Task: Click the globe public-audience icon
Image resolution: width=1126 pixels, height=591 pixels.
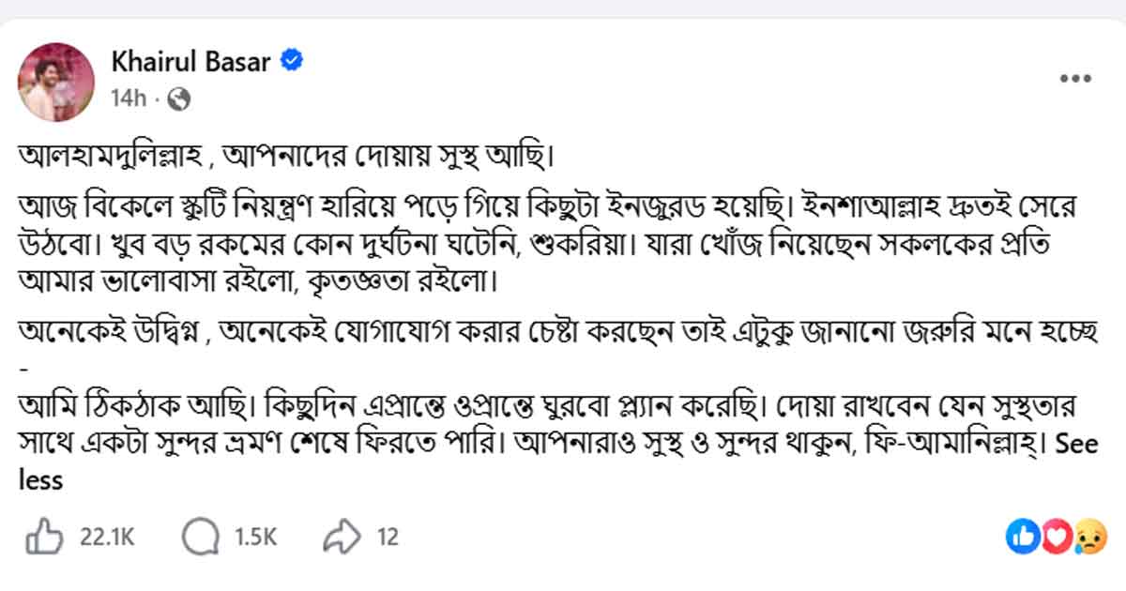Action: [180, 98]
